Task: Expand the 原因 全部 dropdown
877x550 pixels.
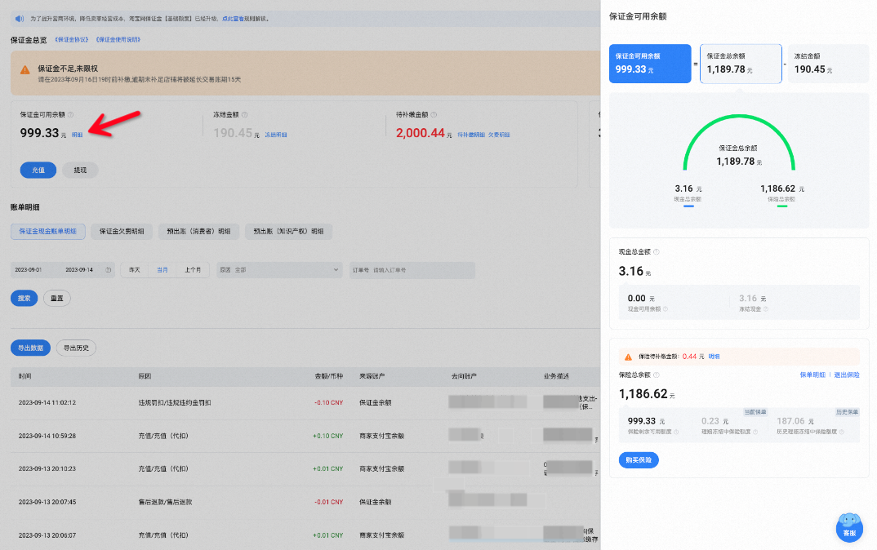Action: click(x=279, y=270)
